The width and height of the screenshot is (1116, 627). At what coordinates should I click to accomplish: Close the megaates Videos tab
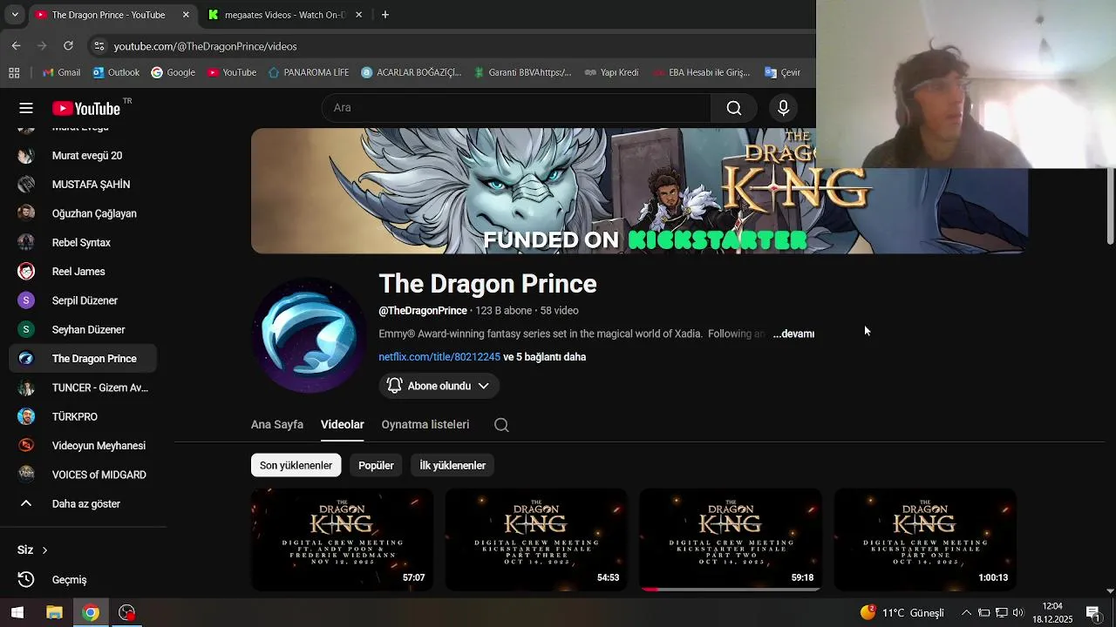click(x=358, y=15)
